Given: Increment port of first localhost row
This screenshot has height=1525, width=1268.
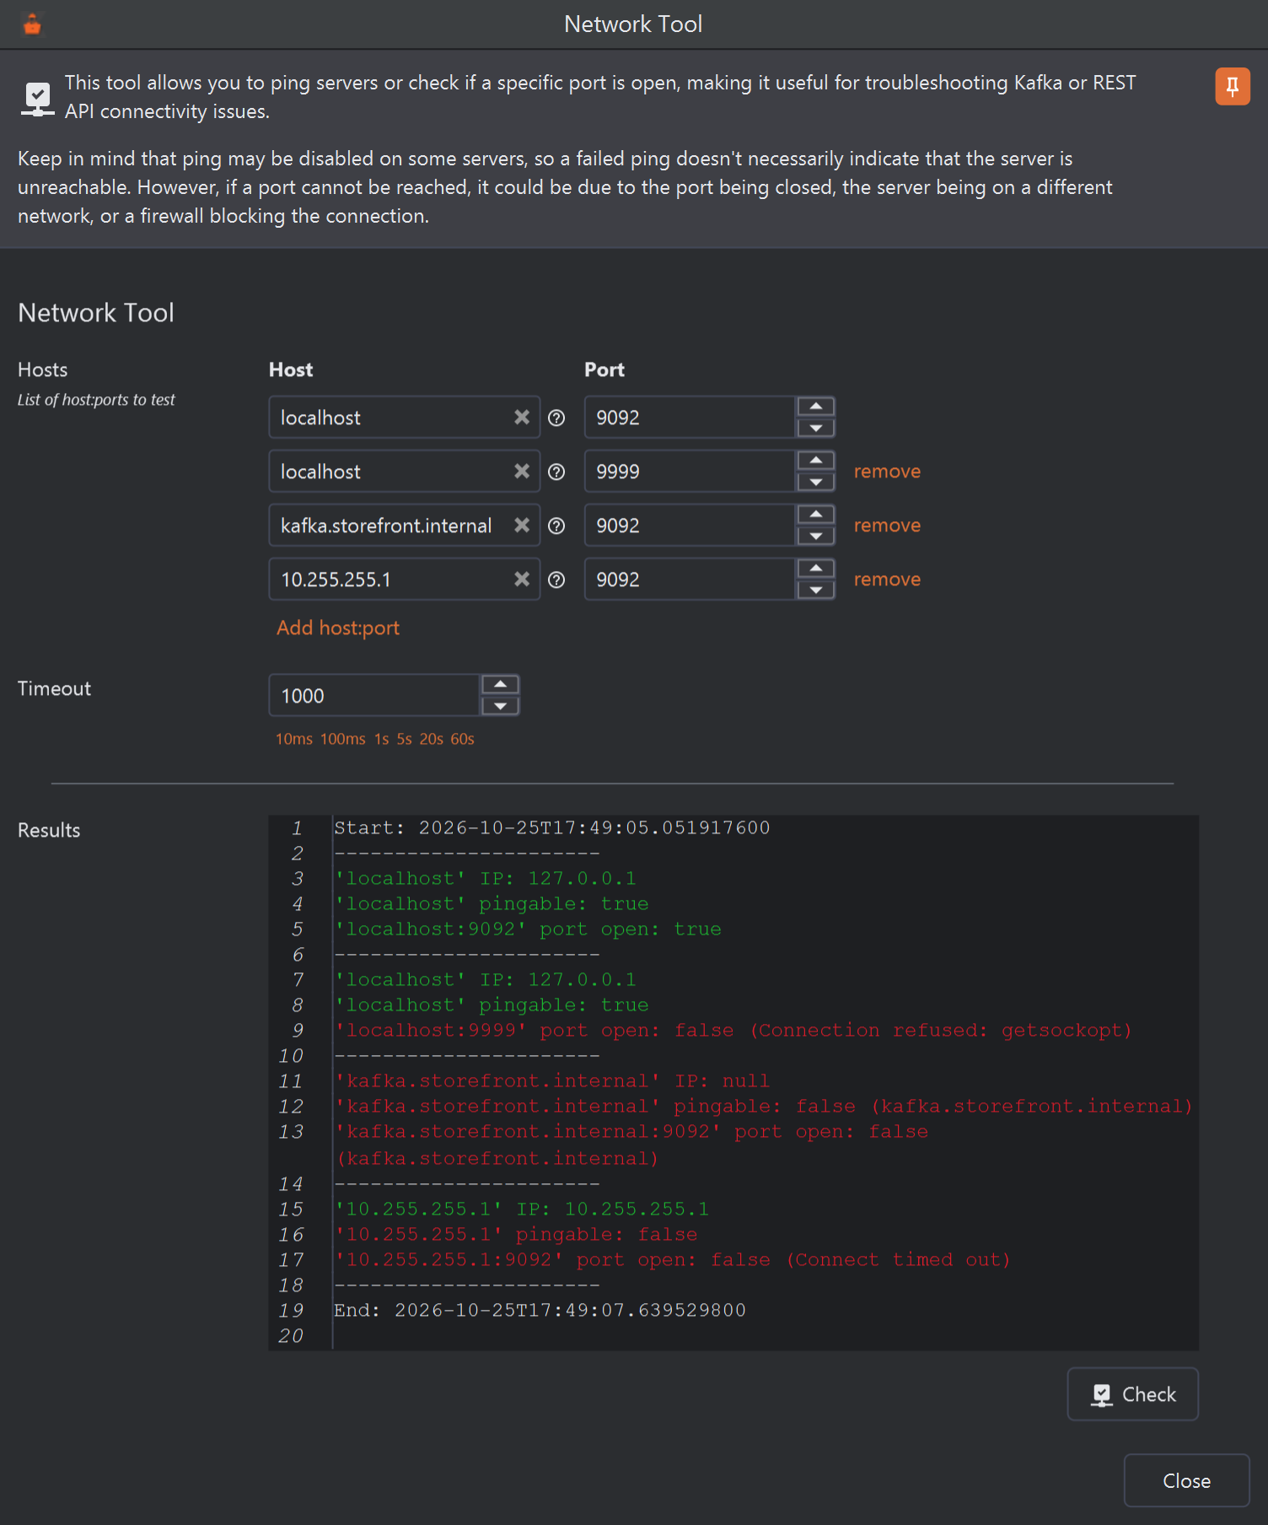Looking at the screenshot, I should pyautogui.click(x=815, y=407).
